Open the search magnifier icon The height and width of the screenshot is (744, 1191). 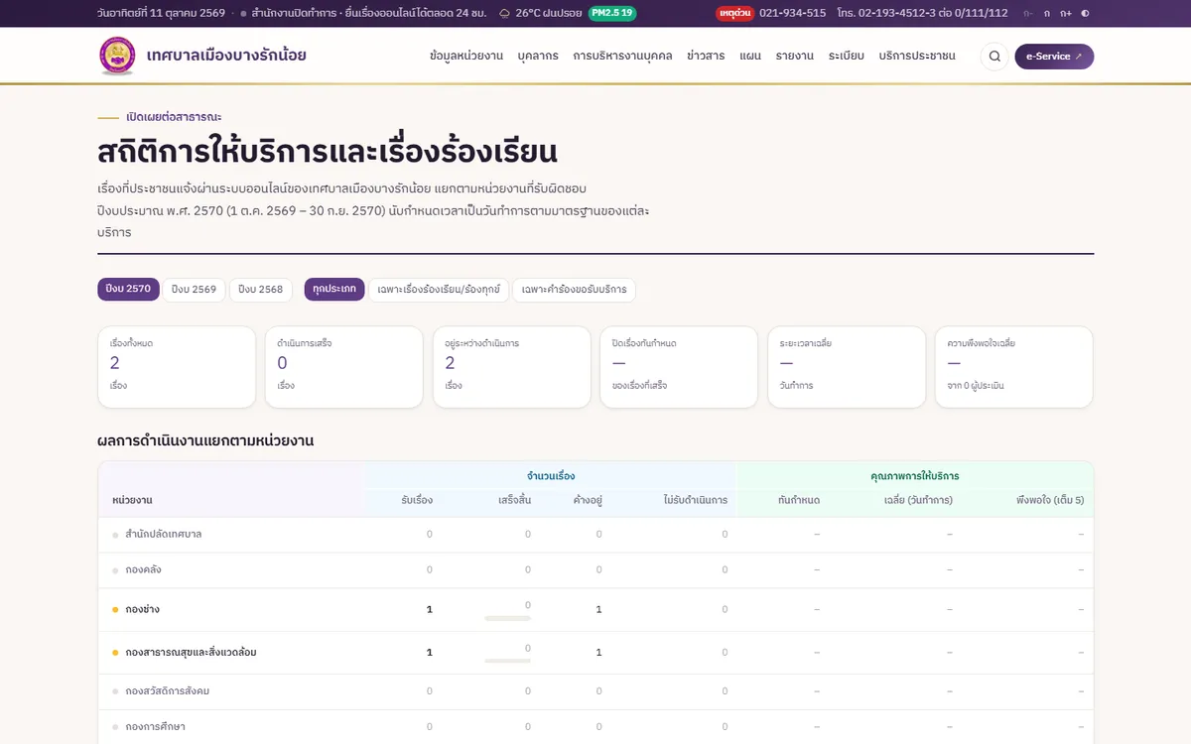click(994, 57)
